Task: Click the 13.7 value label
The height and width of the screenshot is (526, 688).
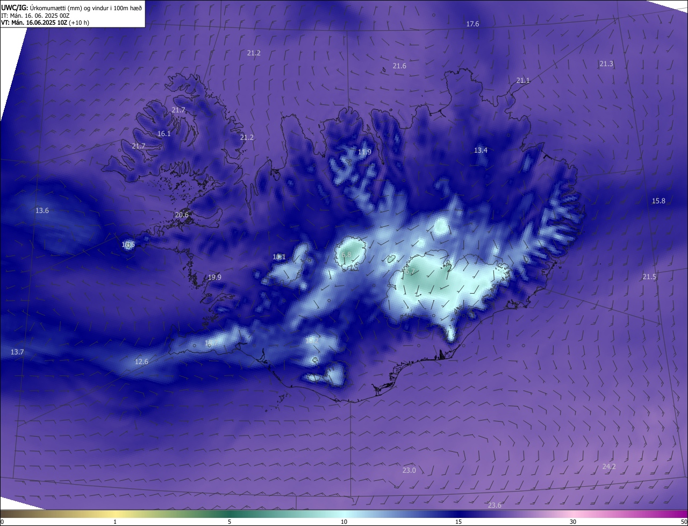Action: 17,352
